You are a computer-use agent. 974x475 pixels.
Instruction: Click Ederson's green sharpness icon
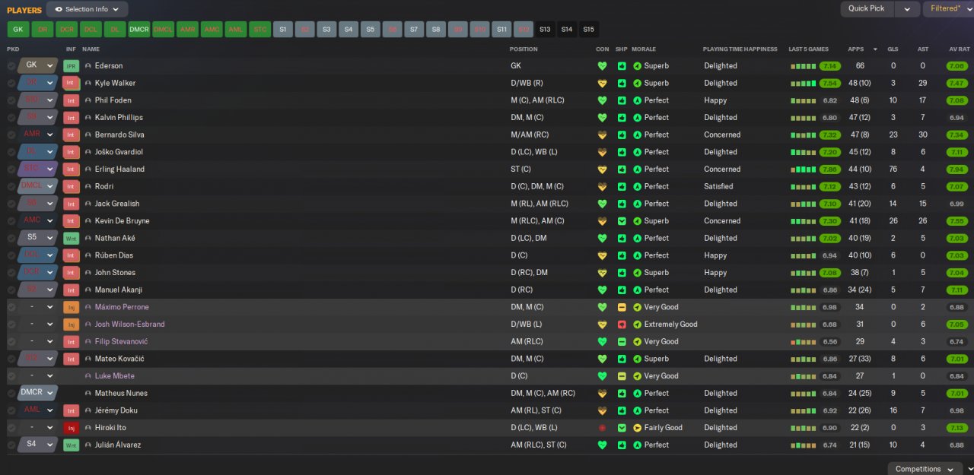622,66
